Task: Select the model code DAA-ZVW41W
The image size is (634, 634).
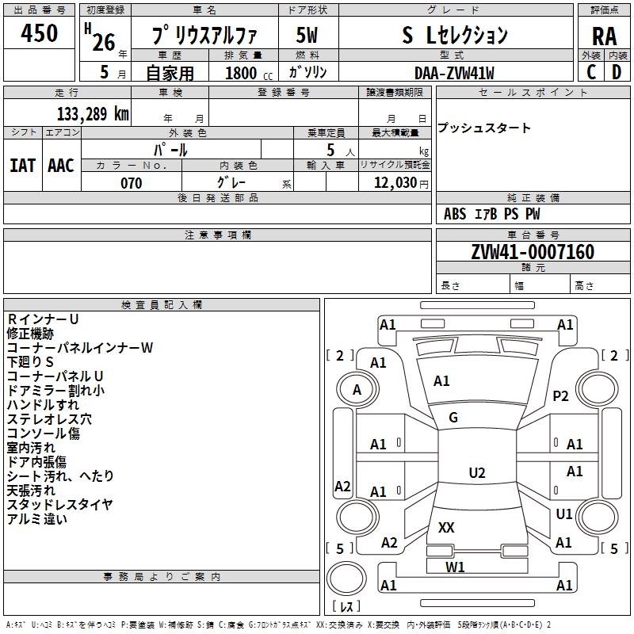Action: pos(454,73)
